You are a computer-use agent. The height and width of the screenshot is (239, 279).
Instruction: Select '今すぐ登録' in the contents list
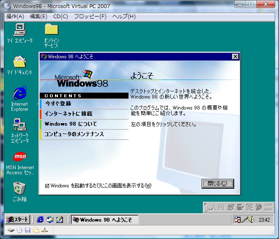point(84,104)
